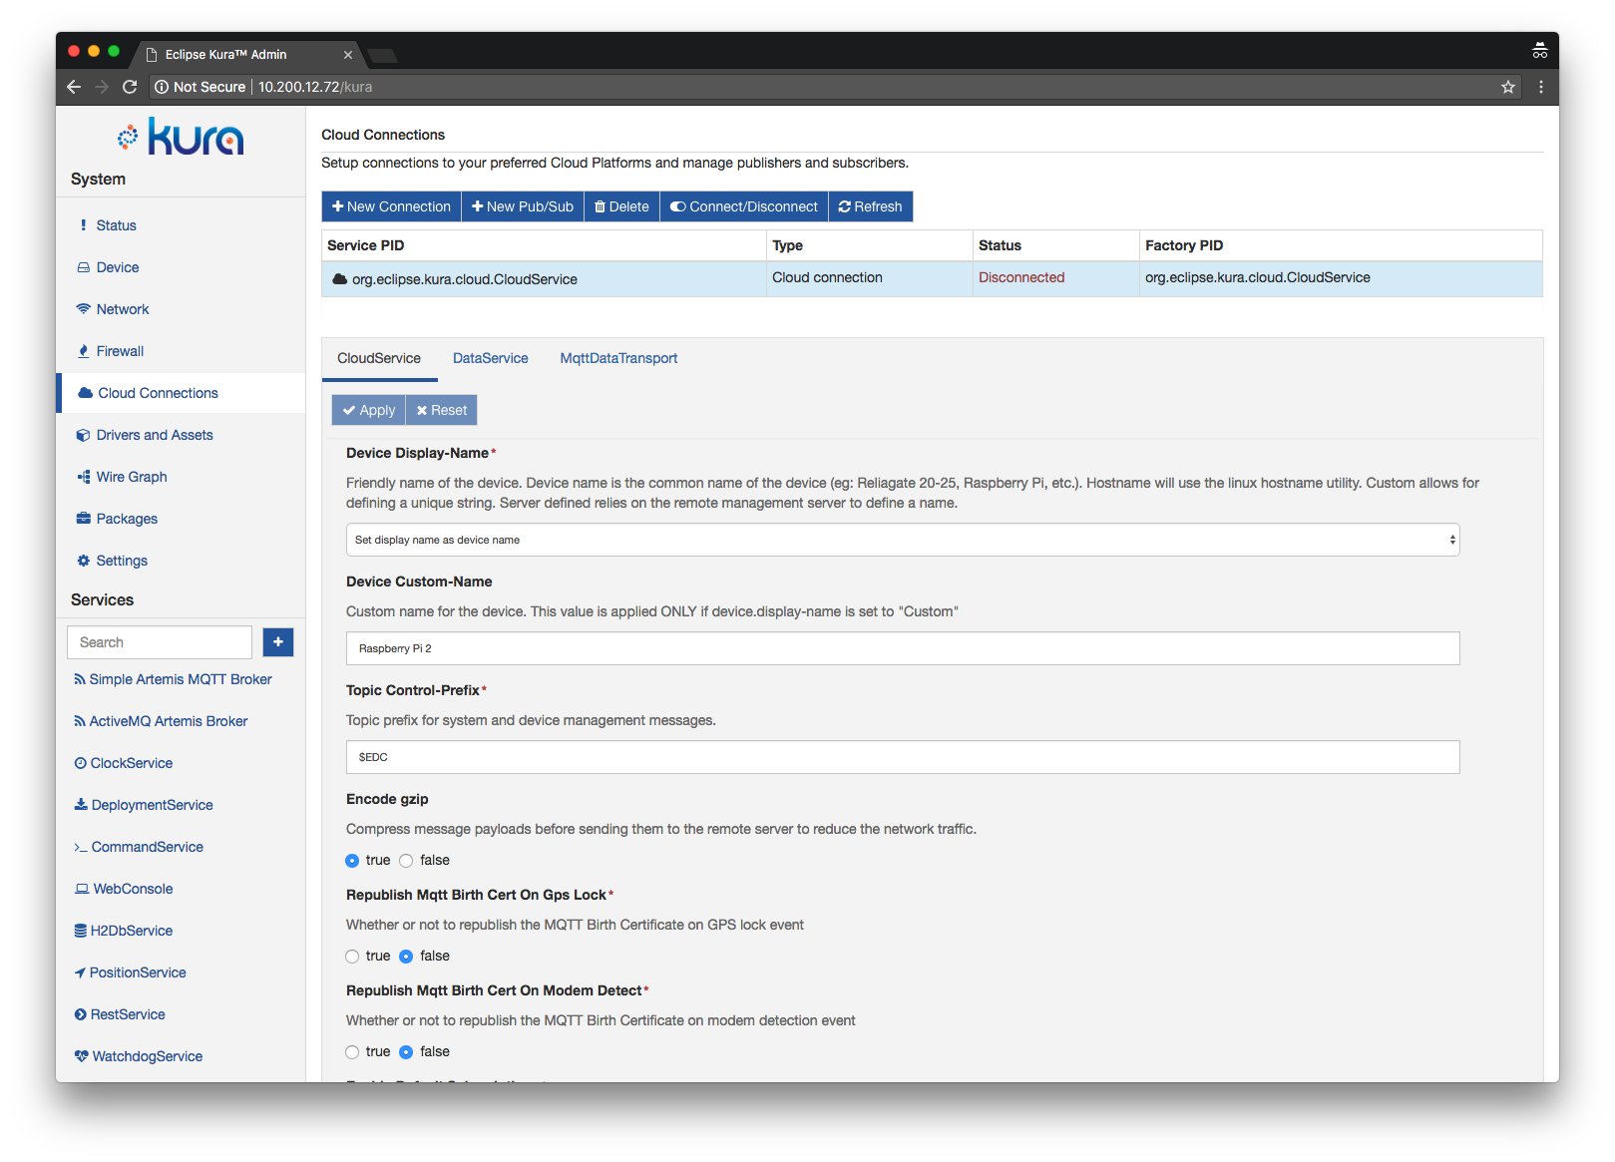The width and height of the screenshot is (1615, 1162).
Task: Click the Kura logo
Action: tap(181, 138)
